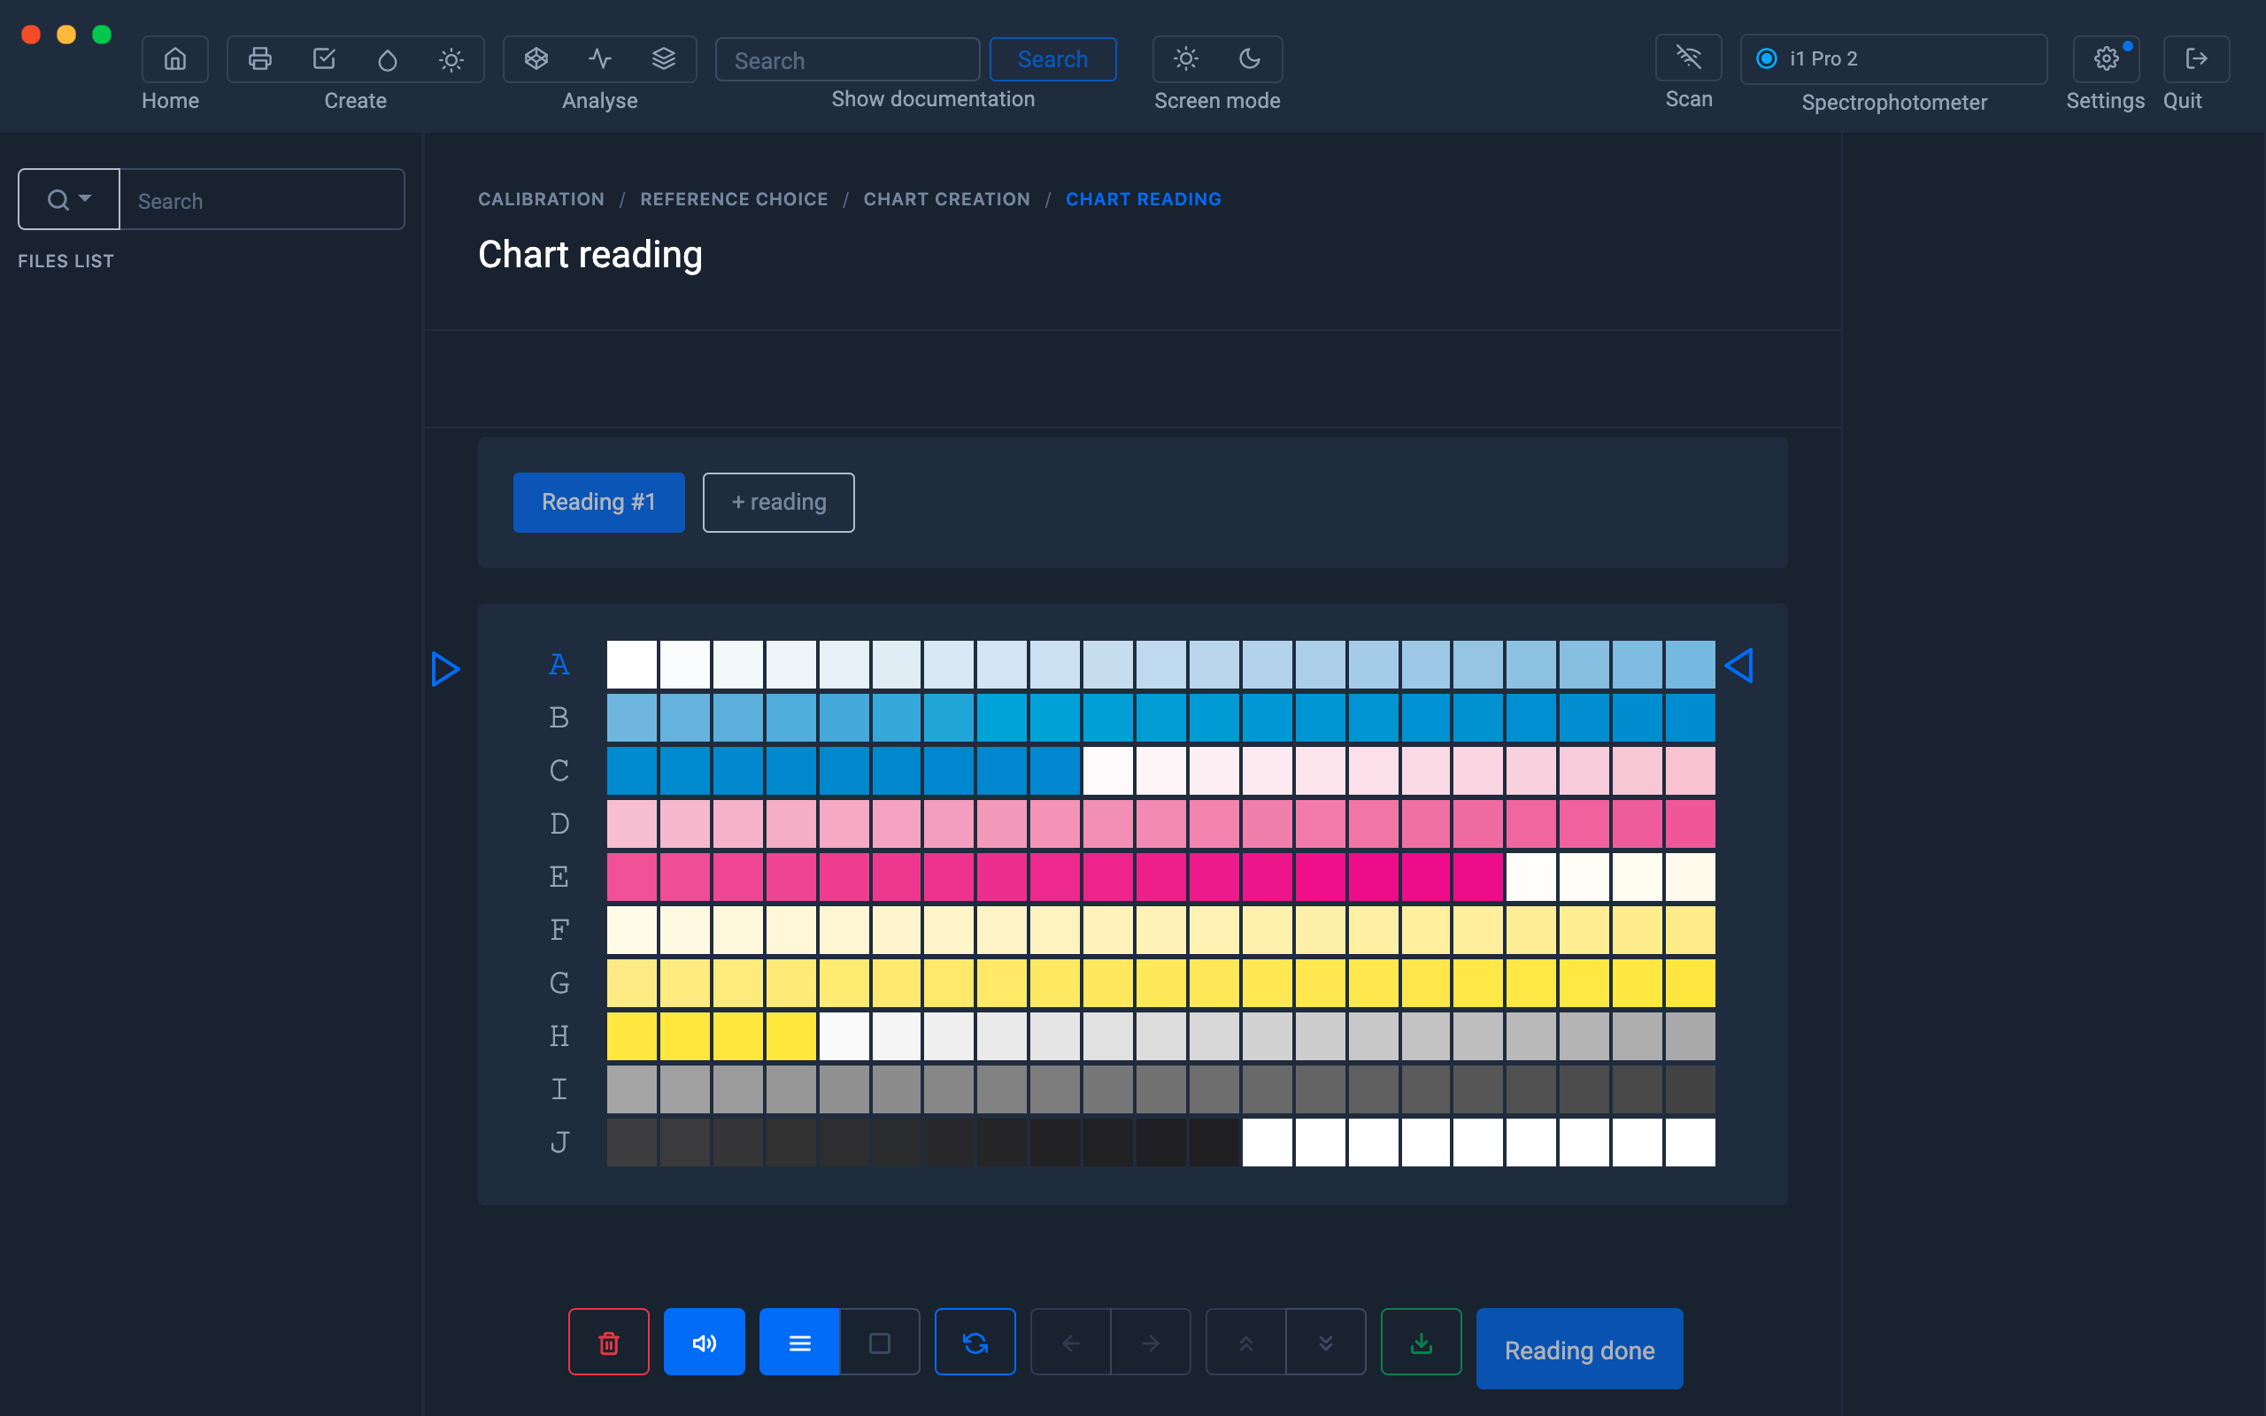The image size is (2266, 1416).
Task: Open the Home icon button
Action: [x=174, y=59]
